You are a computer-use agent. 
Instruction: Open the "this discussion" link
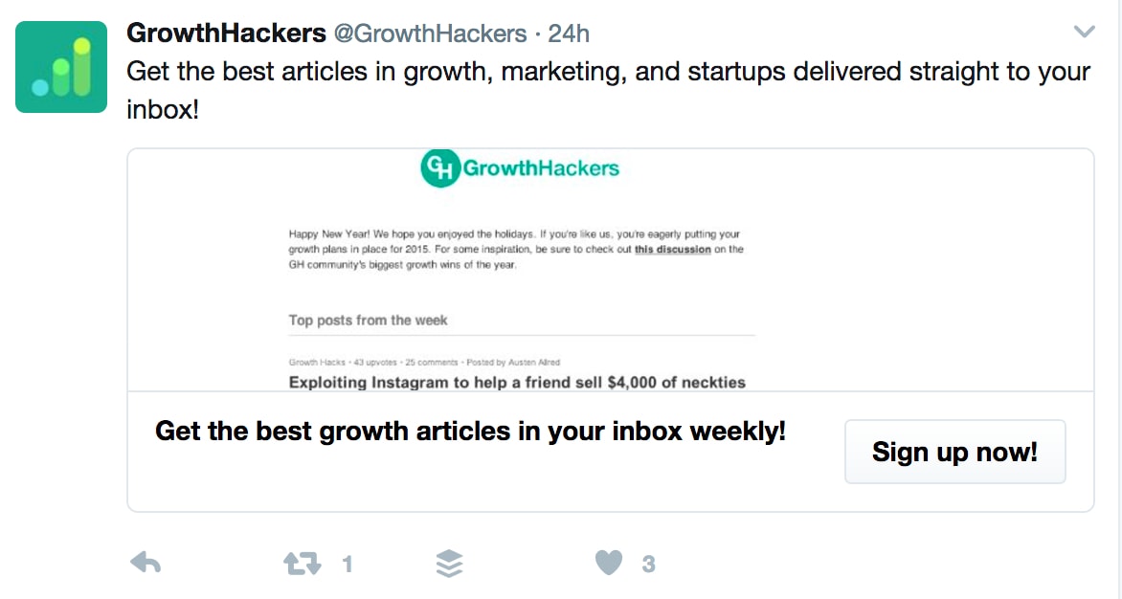(x=672, y=250)
